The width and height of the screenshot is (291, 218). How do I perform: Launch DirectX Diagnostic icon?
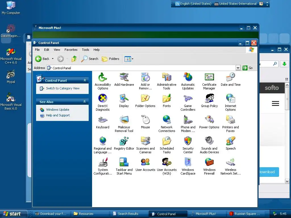[x=103, y=98]
